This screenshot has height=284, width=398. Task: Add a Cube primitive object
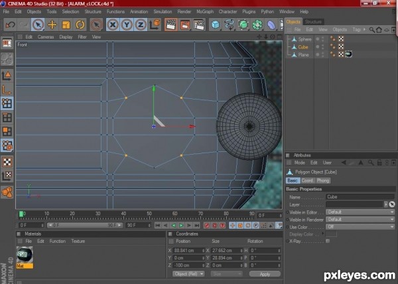[216, 25]
